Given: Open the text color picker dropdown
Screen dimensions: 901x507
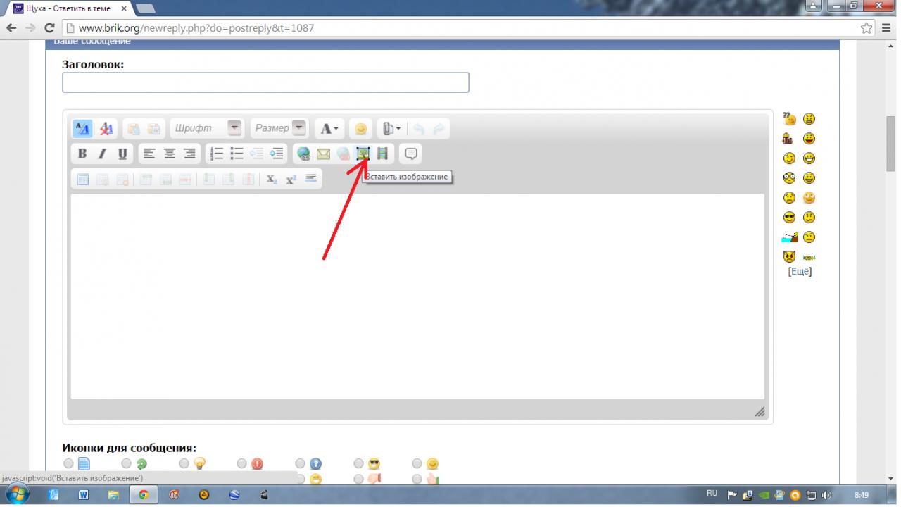Looking at the screenshot, I should (329, 129).
